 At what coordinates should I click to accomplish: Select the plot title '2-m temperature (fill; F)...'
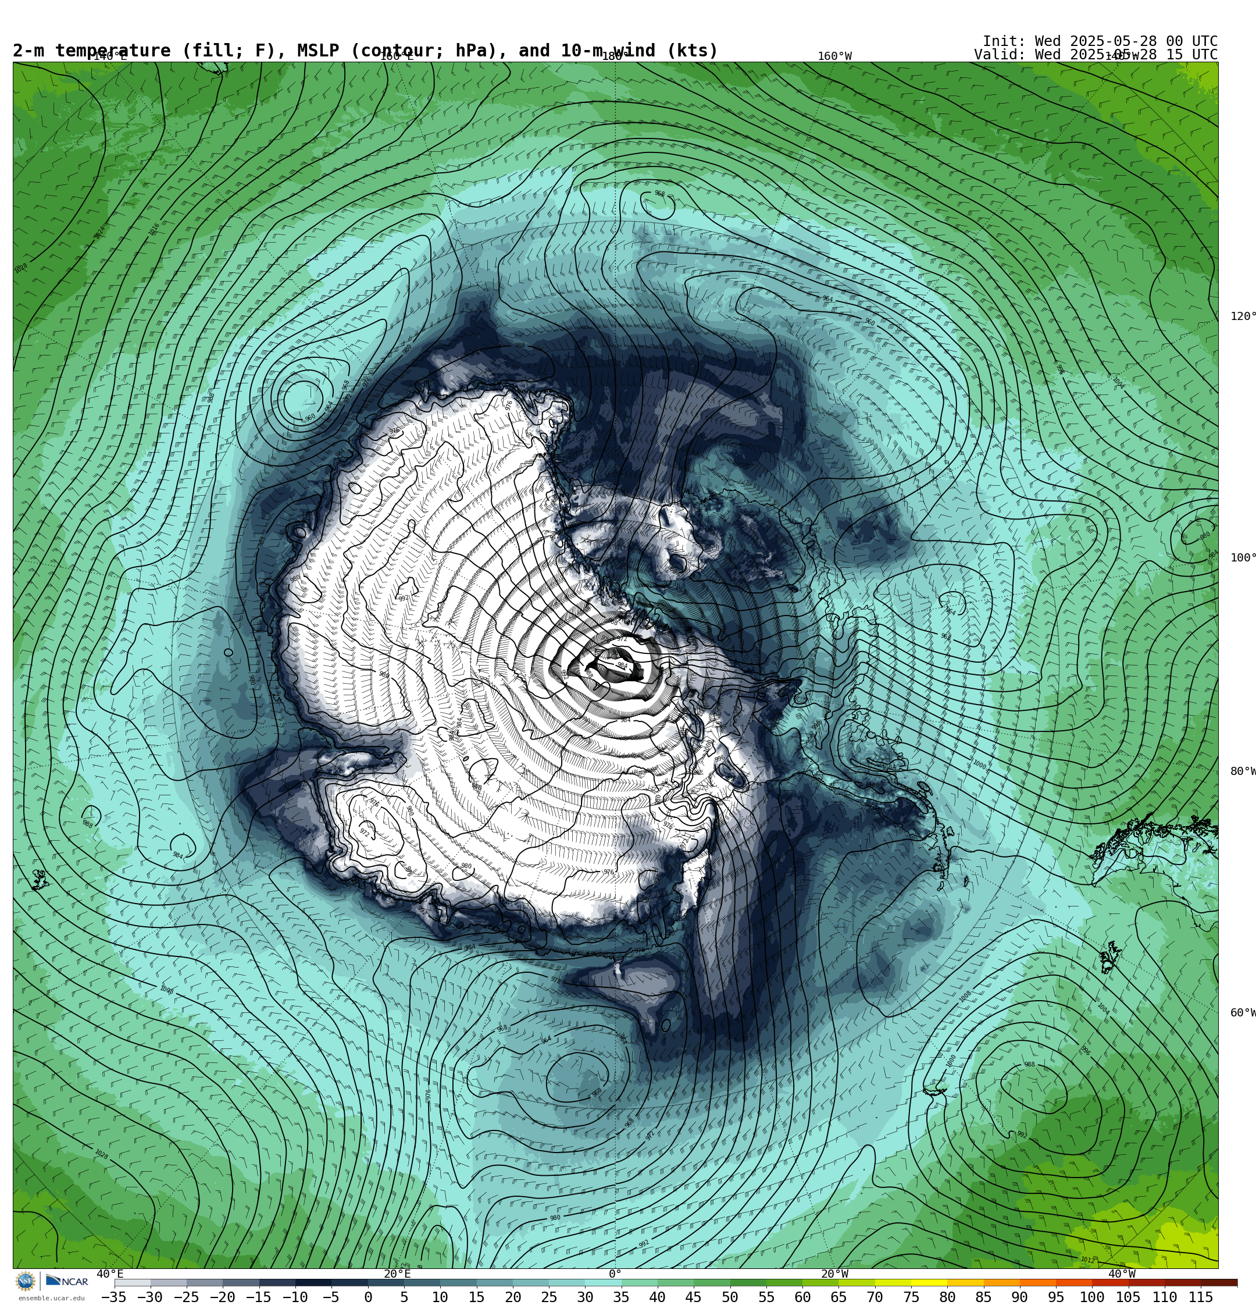point(365,51)
